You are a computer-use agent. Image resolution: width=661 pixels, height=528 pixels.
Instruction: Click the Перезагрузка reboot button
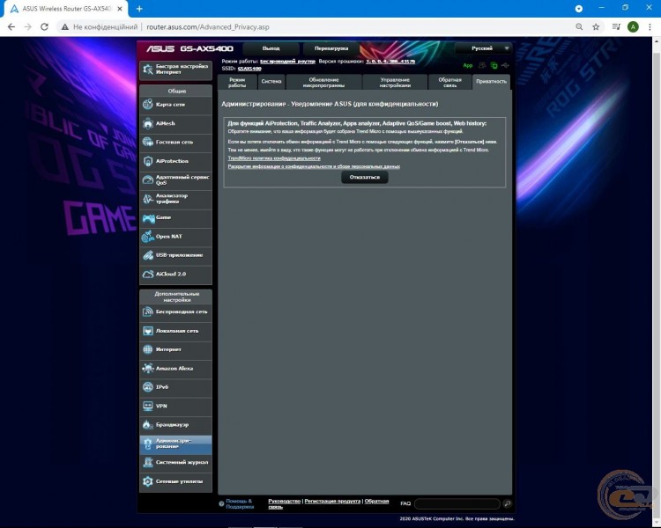click(331, 48)
